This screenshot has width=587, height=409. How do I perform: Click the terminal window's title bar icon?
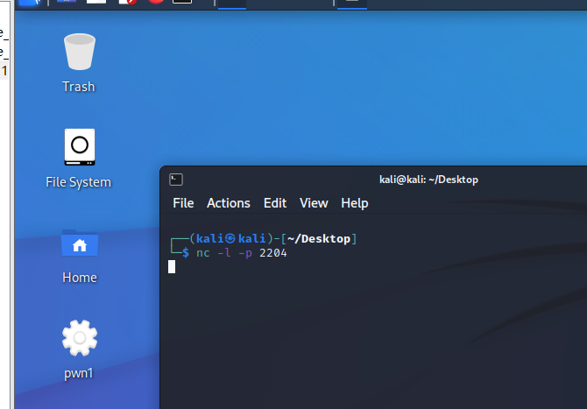point(176,180)
